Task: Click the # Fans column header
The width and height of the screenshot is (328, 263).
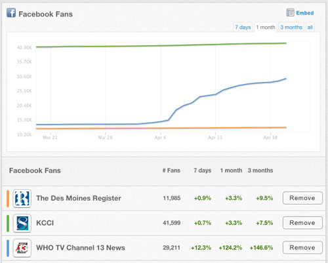Action: 171,171
